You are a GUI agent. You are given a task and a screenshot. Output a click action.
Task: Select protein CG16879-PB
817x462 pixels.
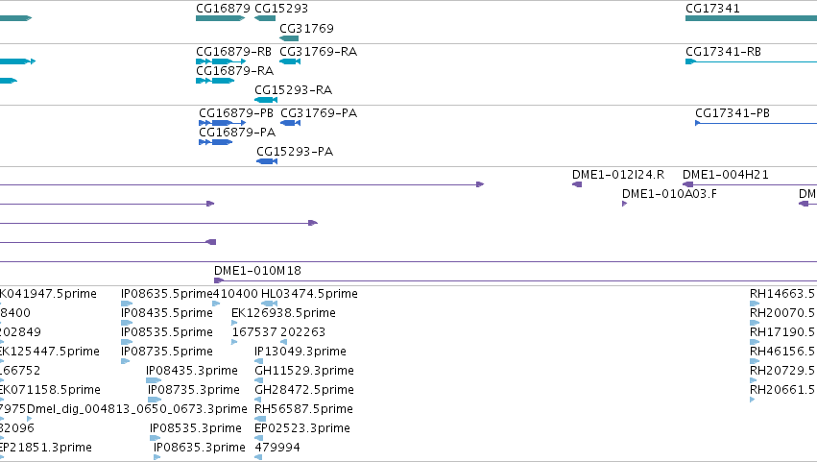tap(222, 123)
